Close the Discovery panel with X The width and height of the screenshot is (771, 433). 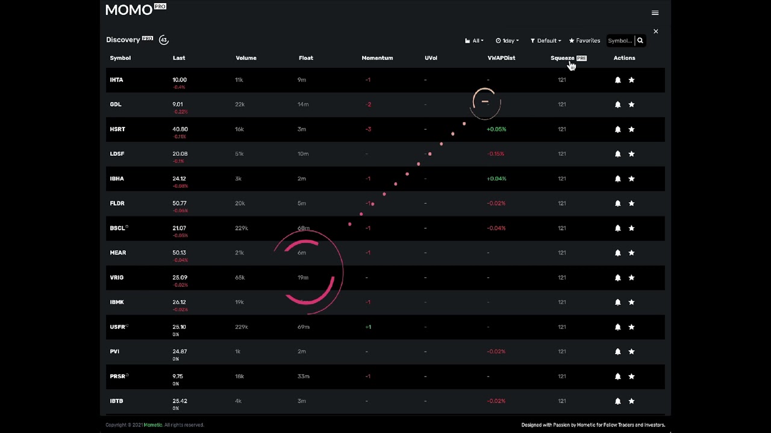[655, 31]
